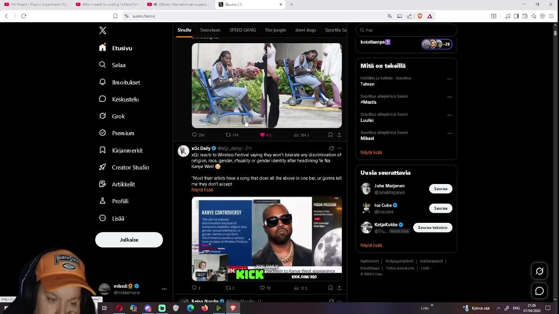Open Firefox from the taskbar
The image size is (559, 314).
(204, 308)
